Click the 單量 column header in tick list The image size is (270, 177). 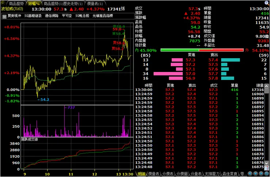(235, 85)
